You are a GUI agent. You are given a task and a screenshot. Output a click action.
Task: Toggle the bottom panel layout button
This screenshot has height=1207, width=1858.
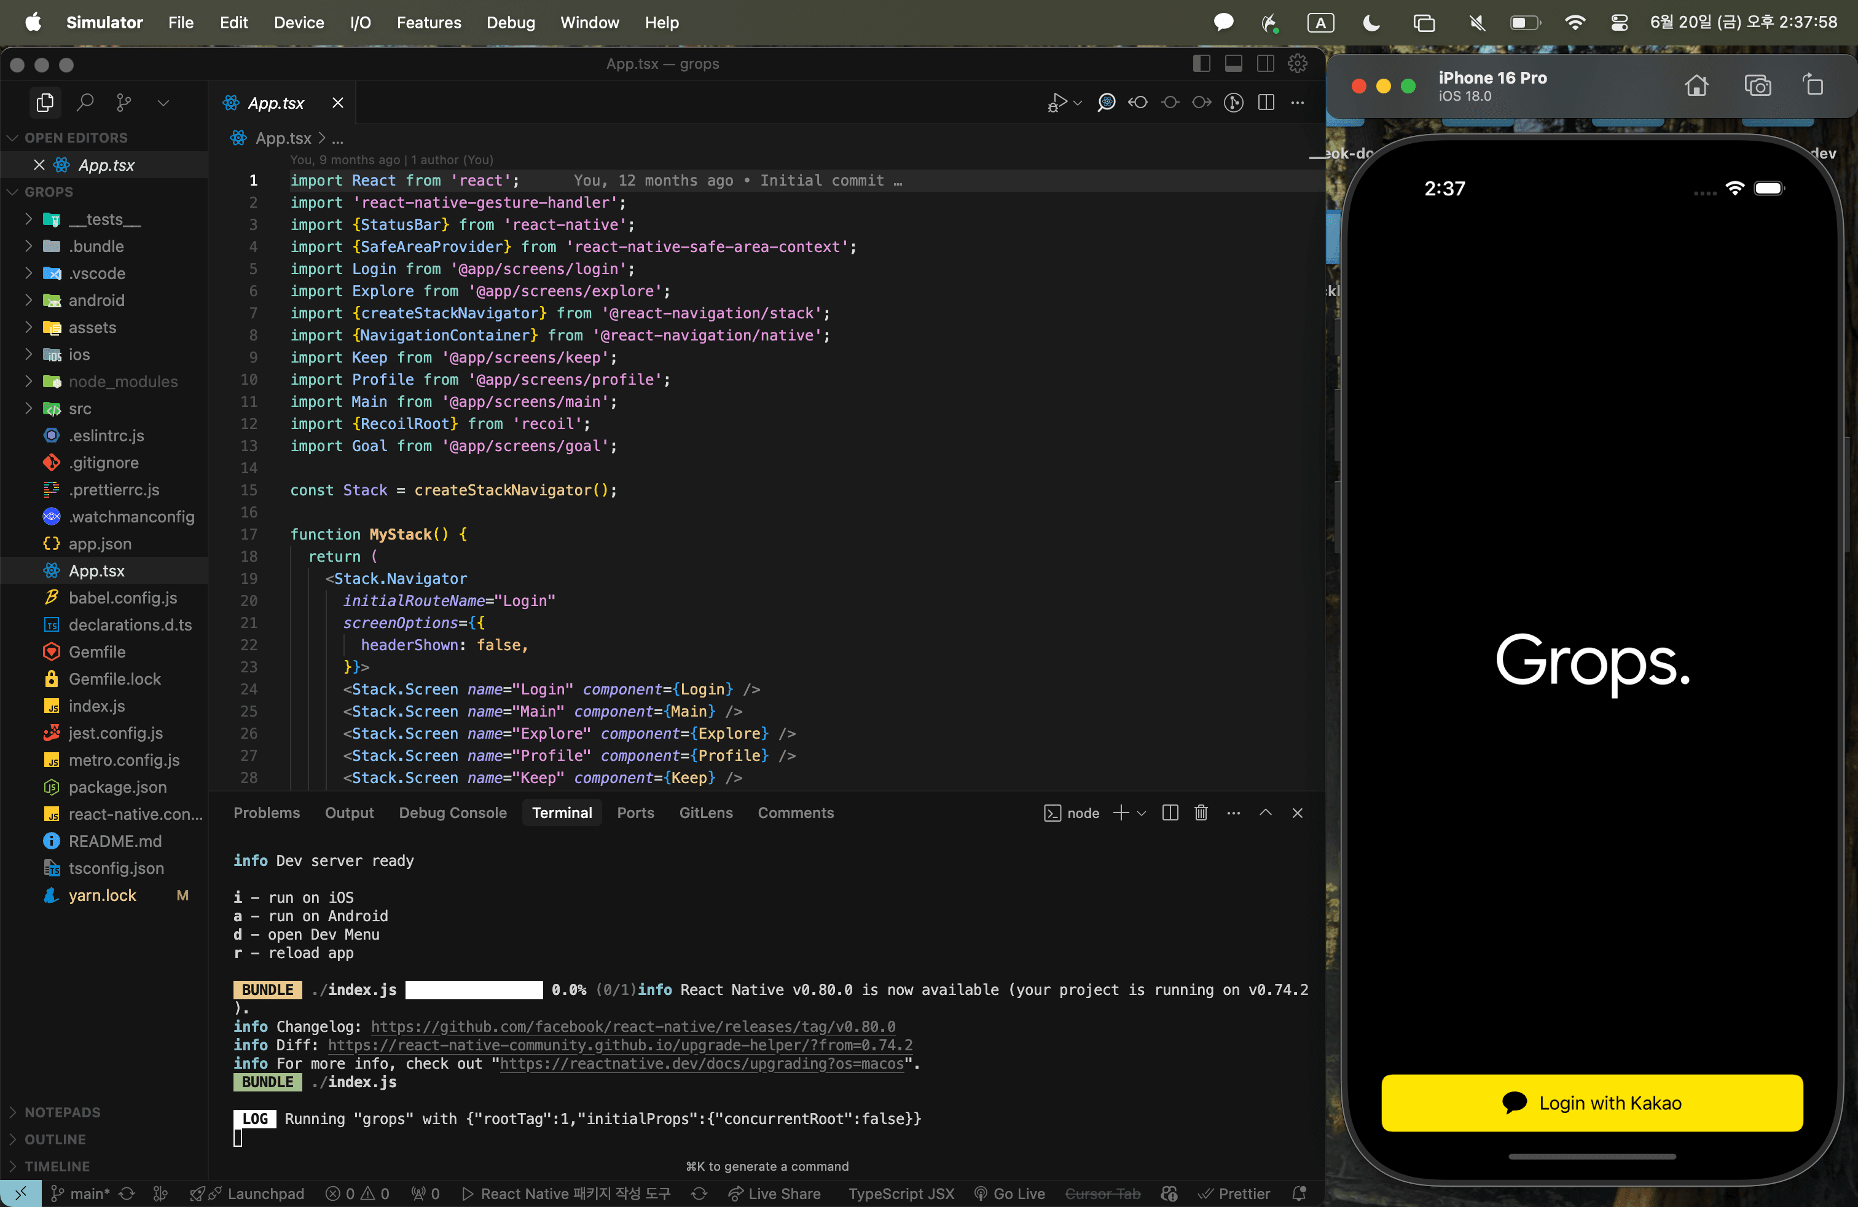point(1234,63)
